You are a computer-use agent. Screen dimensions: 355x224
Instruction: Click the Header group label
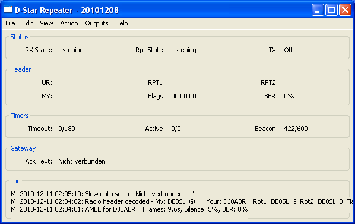20,69
